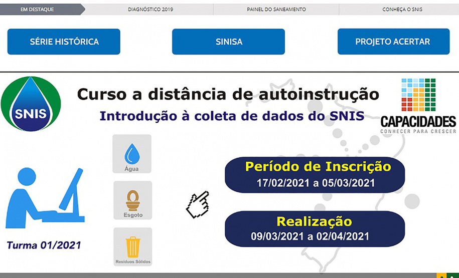Click the 'Turma 01/2021' label
Image resolution: width=459 pixels, height=278 pixels.
[44, 245]
